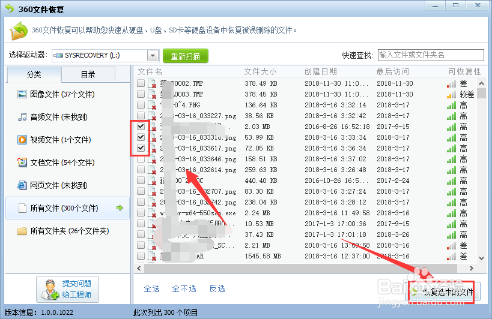Screen dimensions: 492x319
Task: Click 全选 to select all files
Action: tap(151, 288)
